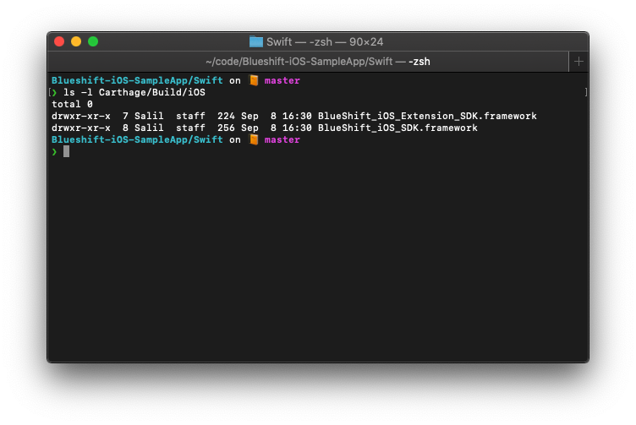This screenshot has width=636, height=425.
Task: Click the size value 224 in listing
Action: (x=226, y=117)
